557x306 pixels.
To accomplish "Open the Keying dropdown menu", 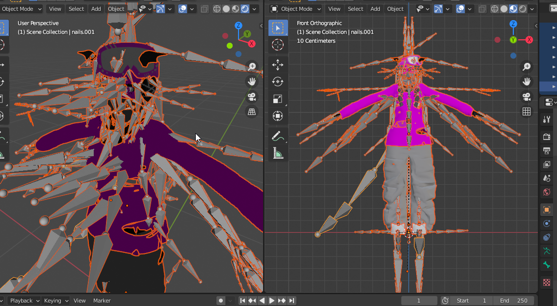I will click(x=56, y=301).
